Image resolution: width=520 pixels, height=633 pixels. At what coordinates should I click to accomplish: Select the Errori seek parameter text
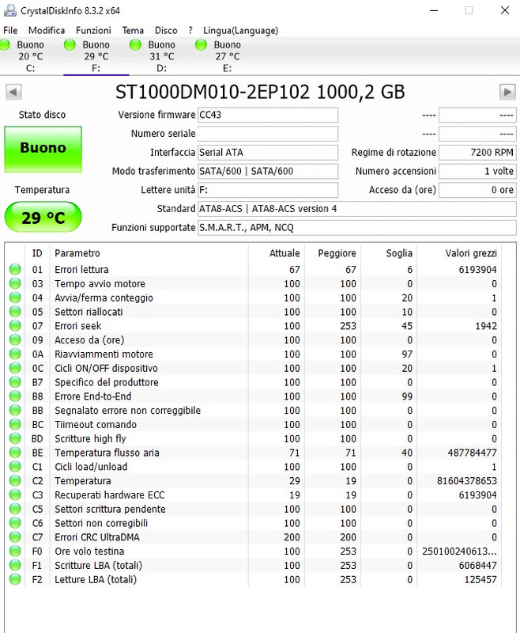[x=77, y=326]
